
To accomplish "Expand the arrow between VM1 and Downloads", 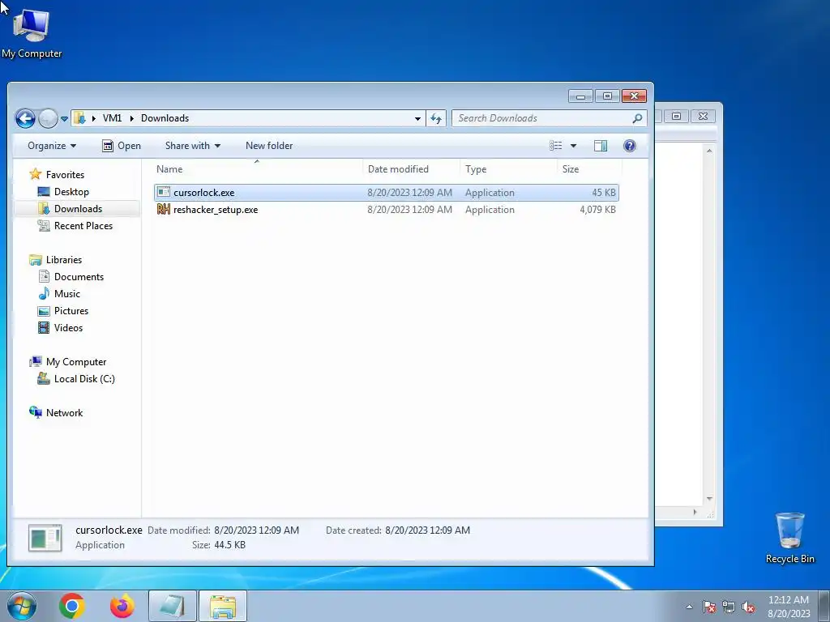I will pyautogui.click(x=132, y=118).
